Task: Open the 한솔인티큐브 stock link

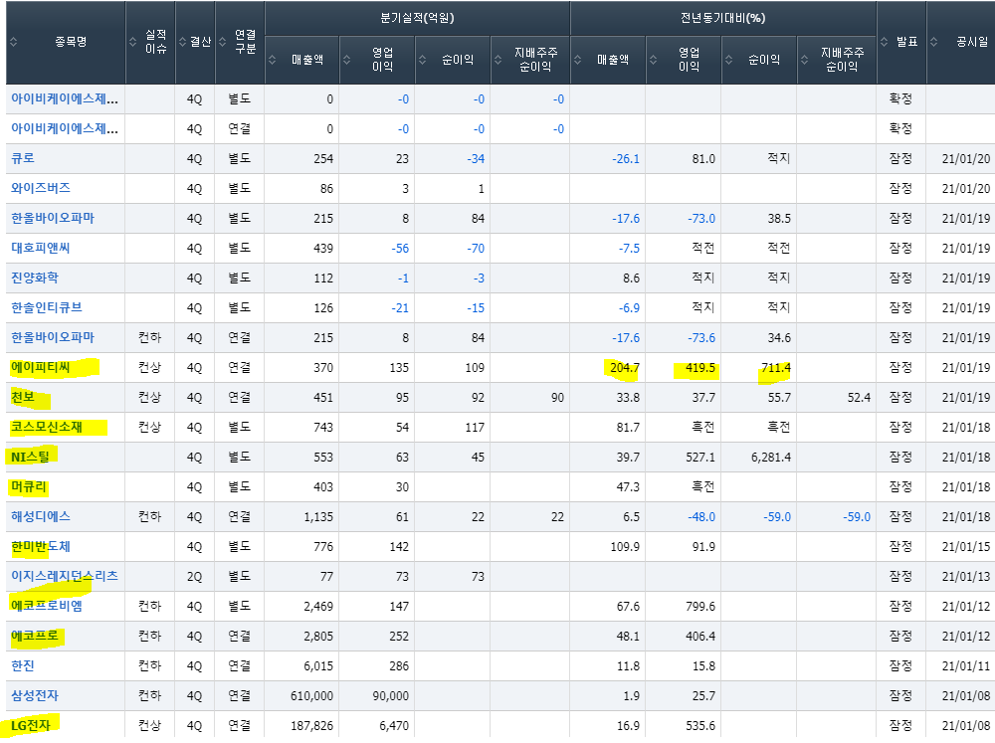Action: [x=47, y=307]
